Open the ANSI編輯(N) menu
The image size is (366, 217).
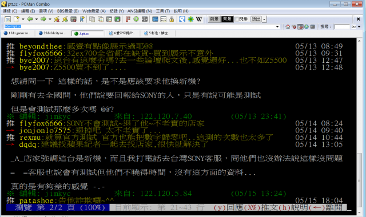[140, 11]
